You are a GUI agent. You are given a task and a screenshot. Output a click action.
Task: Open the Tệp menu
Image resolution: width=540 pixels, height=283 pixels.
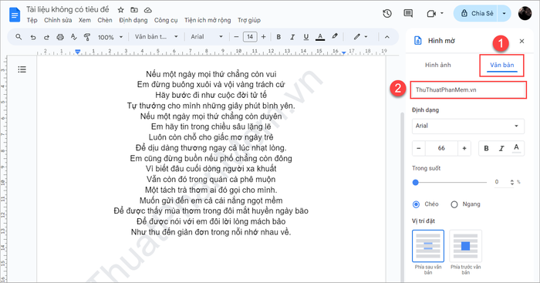click(32, 20)
